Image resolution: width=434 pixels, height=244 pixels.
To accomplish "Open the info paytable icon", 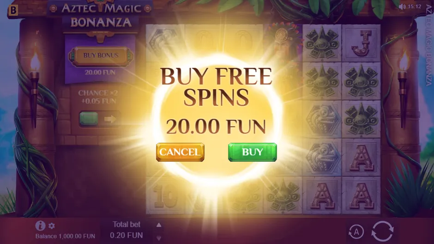I will (40, 226).
